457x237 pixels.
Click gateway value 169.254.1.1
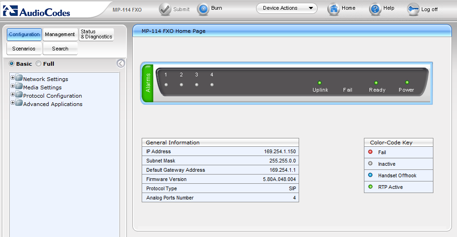(282, 170)
